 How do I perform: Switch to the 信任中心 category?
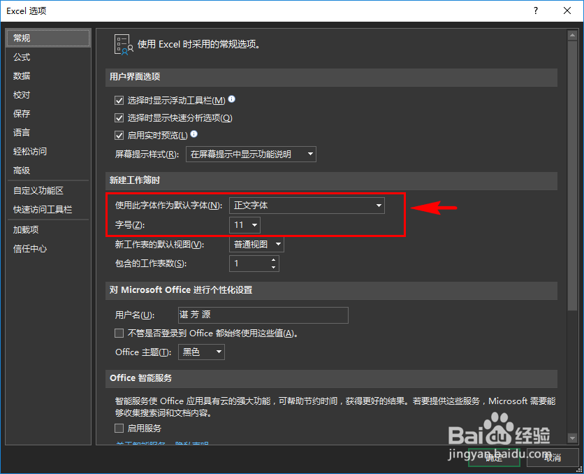coord(29,249)
